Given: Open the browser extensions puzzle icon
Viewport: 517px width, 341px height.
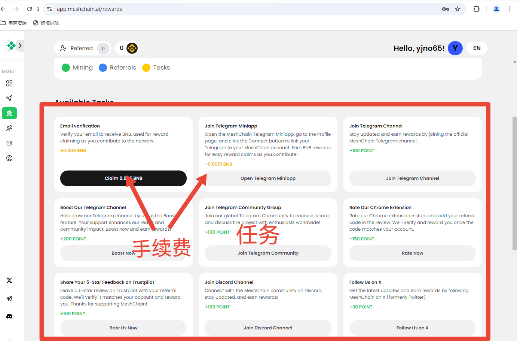Looking at the screenshot, I should click(x=476, y=9).
